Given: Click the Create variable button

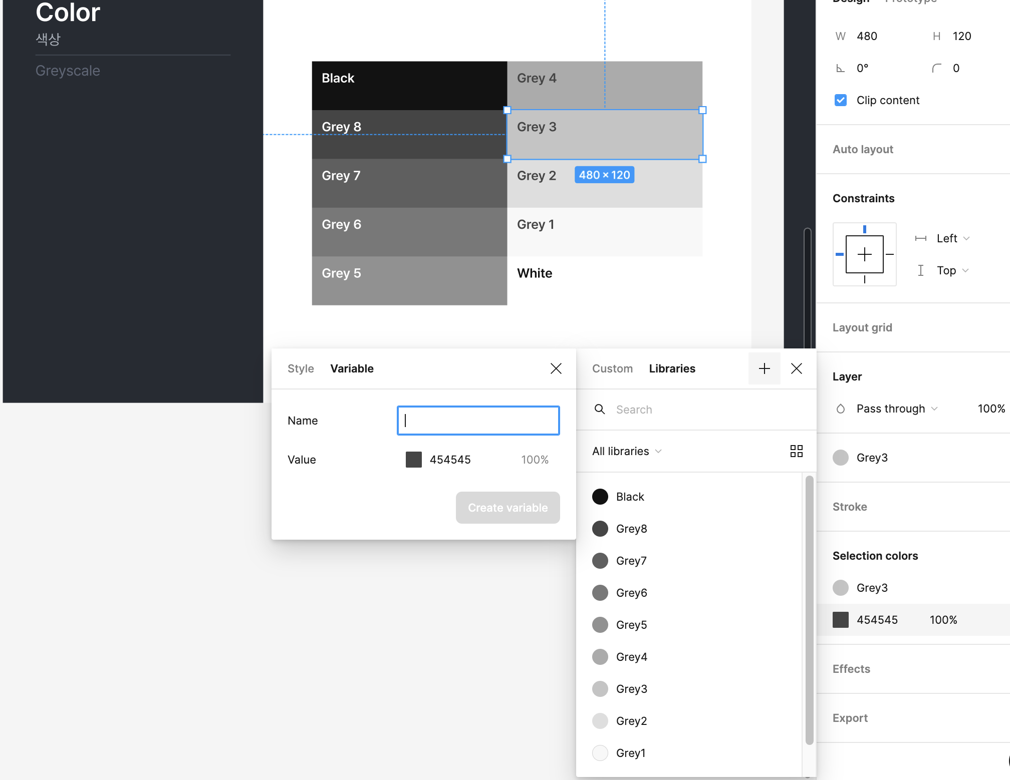Looking at the screenshot, I should tap(508, 508).
